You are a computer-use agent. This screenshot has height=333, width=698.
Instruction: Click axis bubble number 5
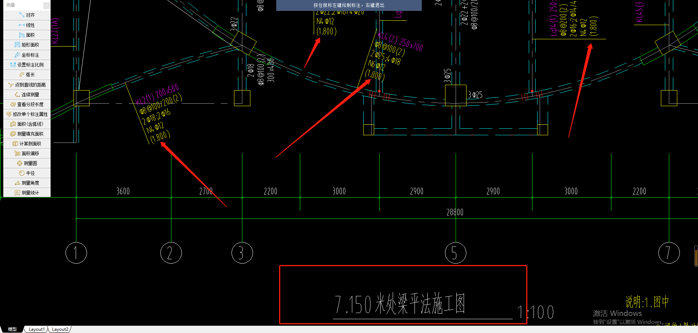(x=456, y=253)
